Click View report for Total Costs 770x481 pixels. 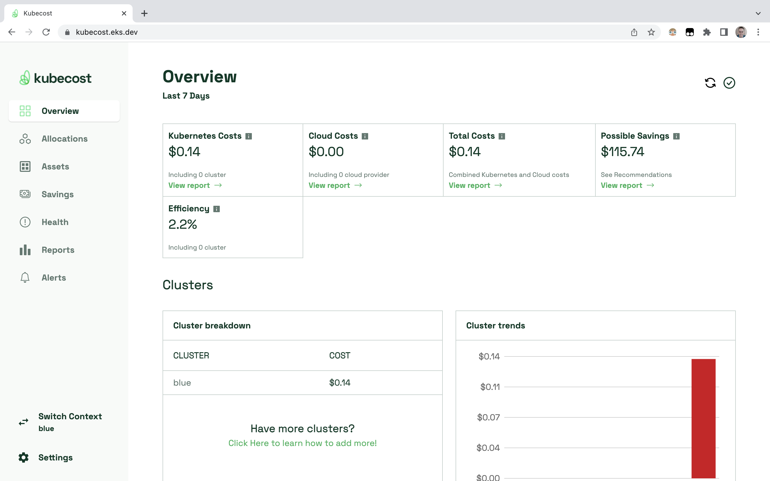point(475,185)
